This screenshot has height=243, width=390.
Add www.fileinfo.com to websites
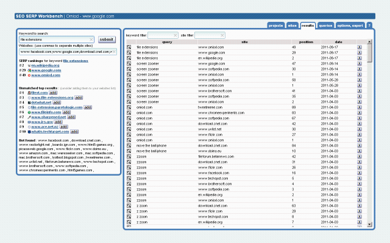point(66,112)
